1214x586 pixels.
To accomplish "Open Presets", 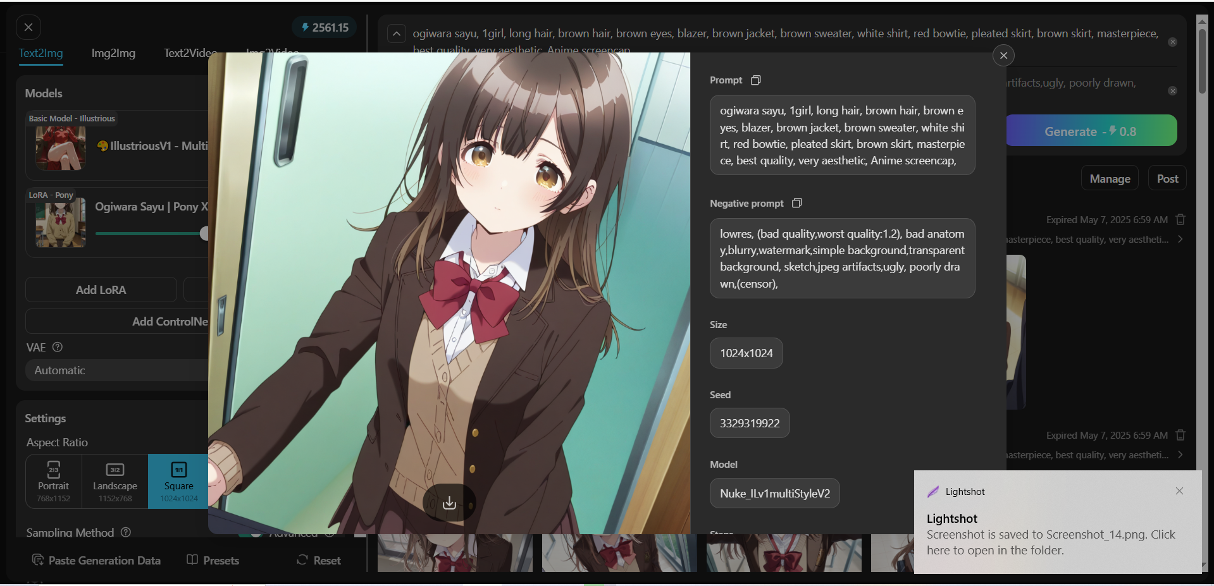I will click(x=213, y=560).
